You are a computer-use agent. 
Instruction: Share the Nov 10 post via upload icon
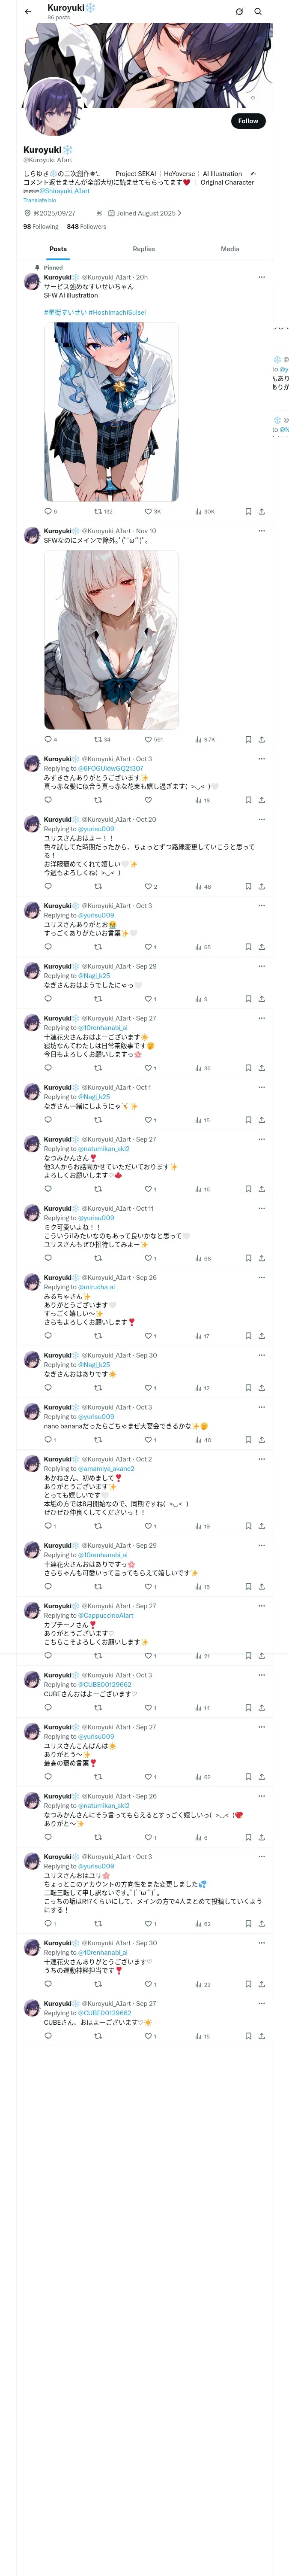(x=261, y=740)
